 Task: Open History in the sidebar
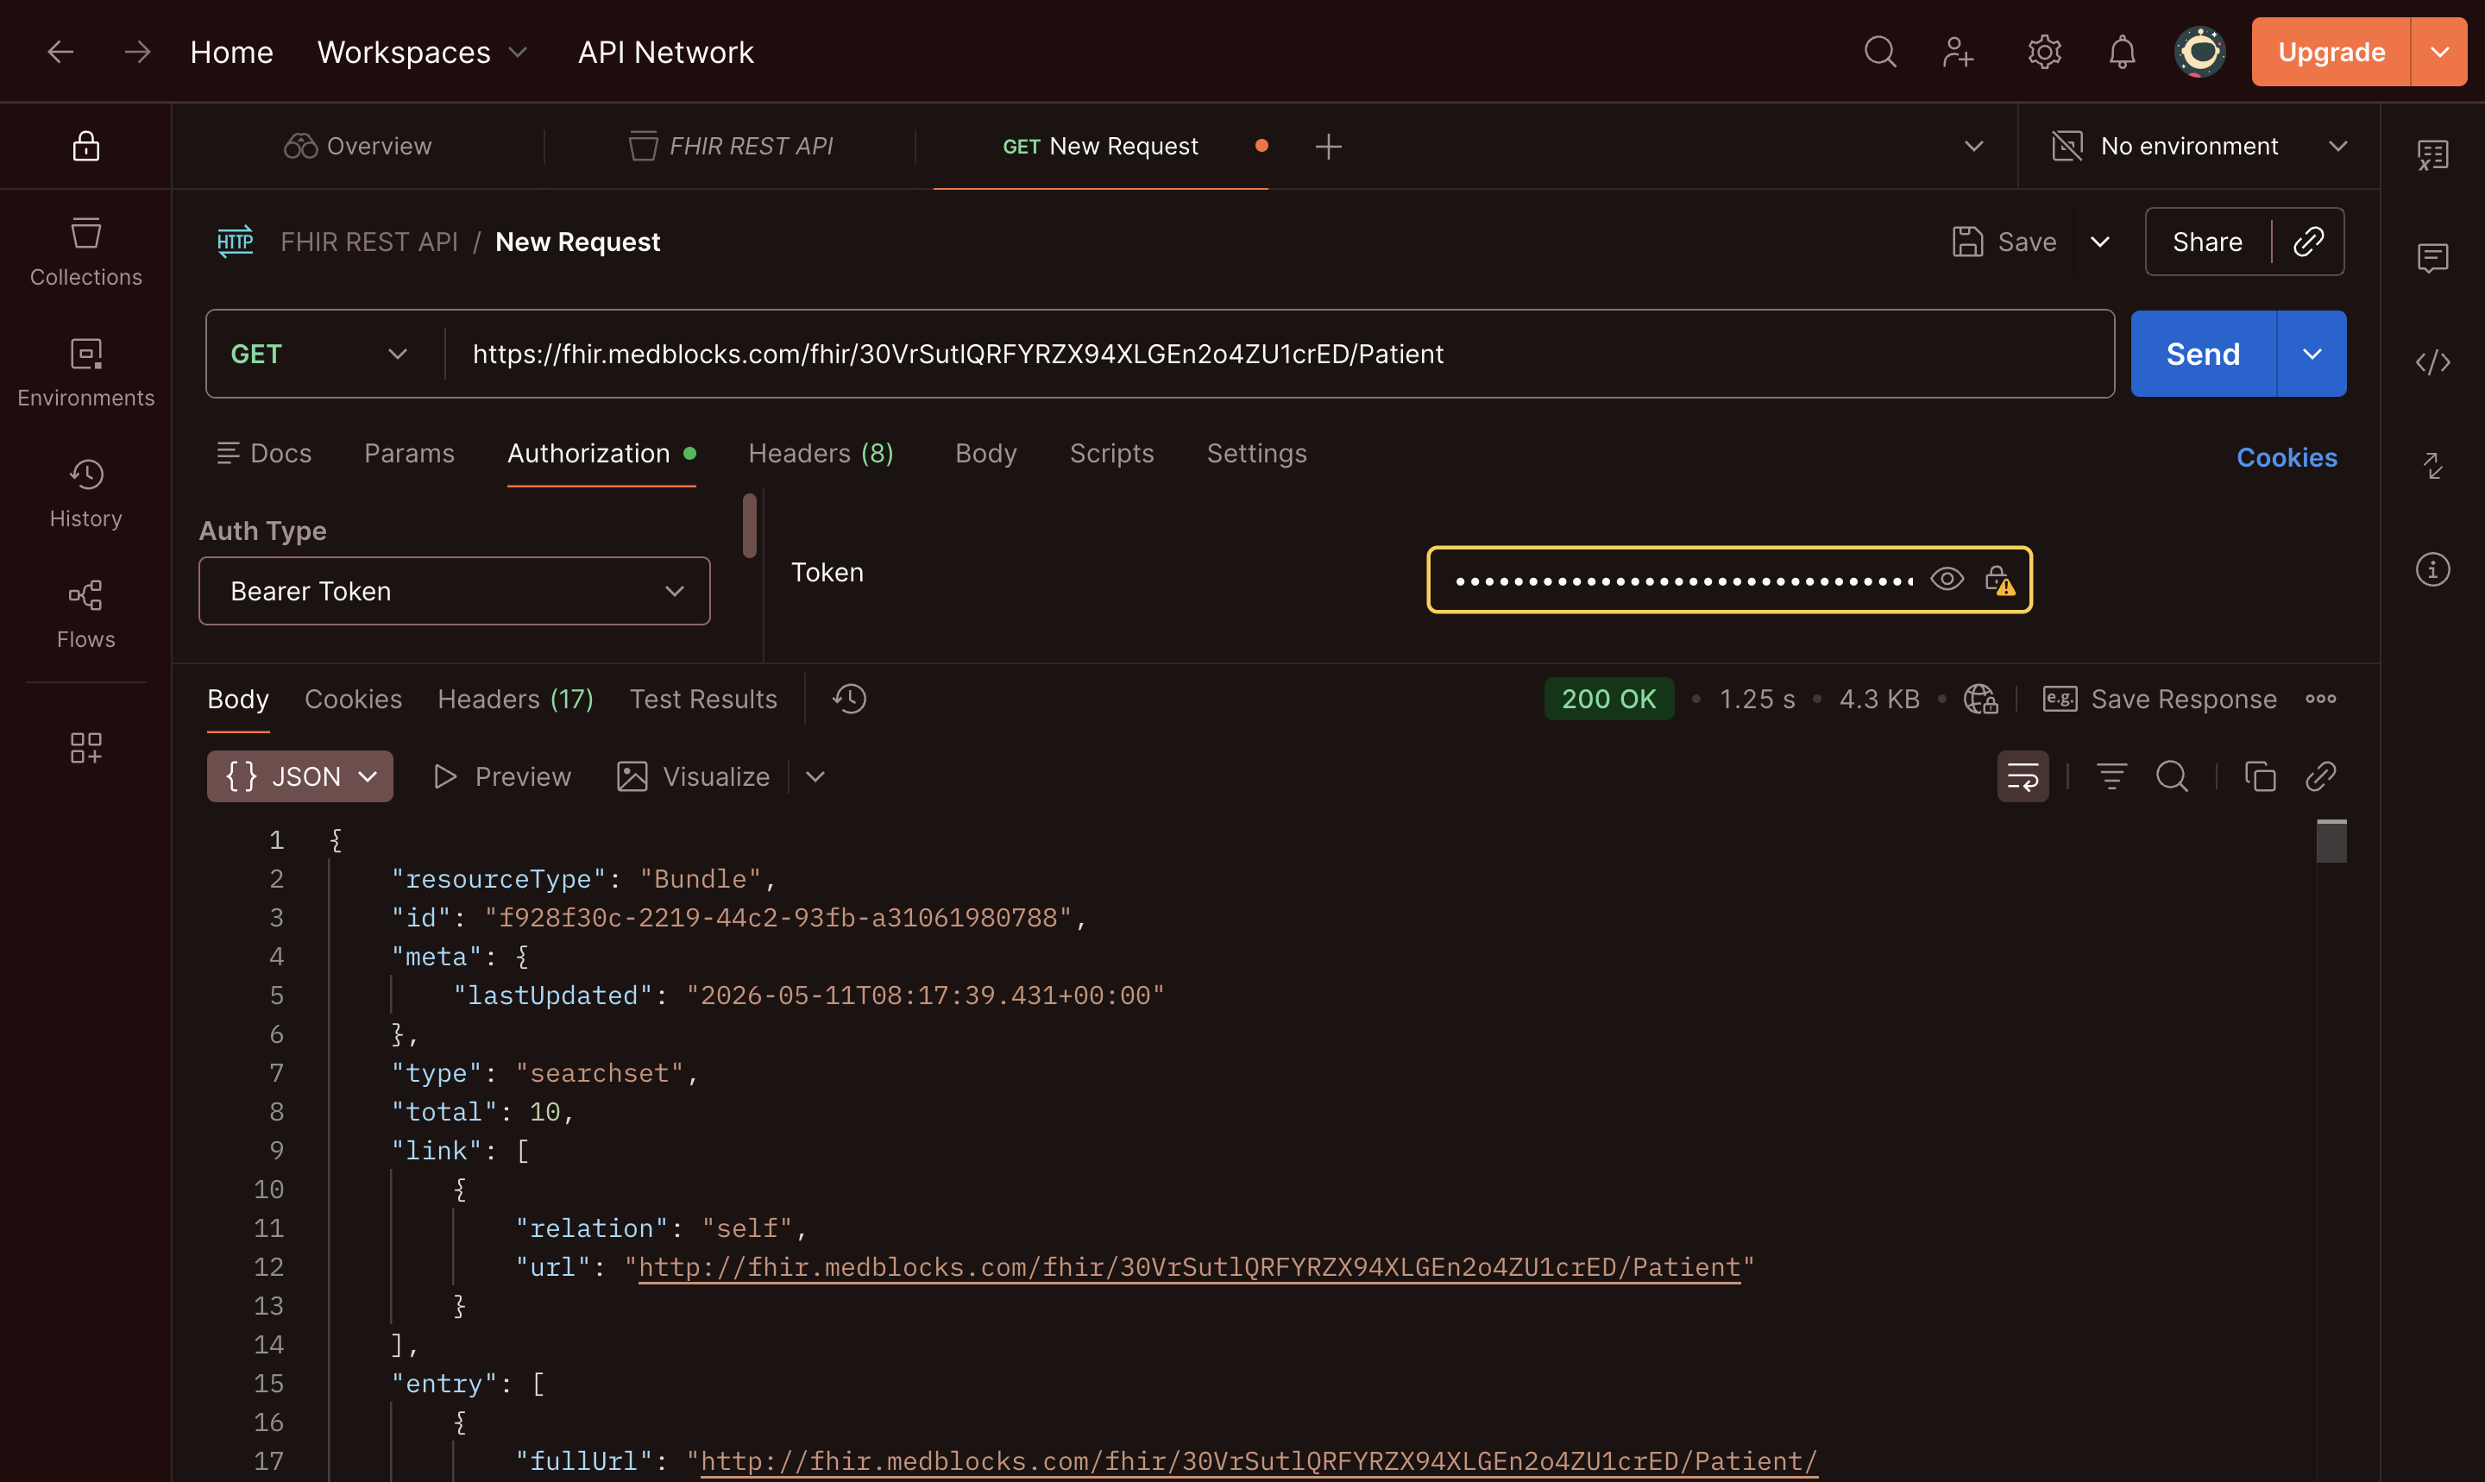click(x=86, y=493)
